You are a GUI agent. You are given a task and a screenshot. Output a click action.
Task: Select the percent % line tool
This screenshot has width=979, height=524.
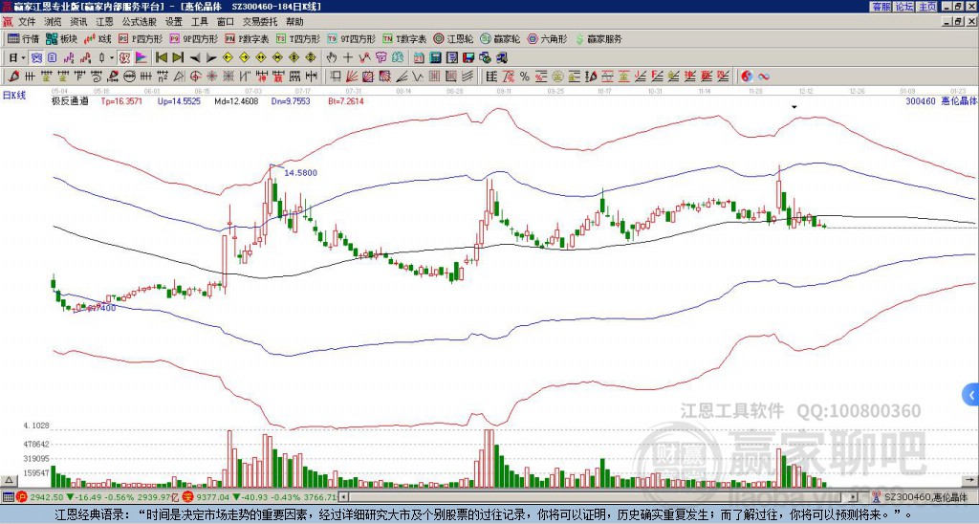point(525,76)
